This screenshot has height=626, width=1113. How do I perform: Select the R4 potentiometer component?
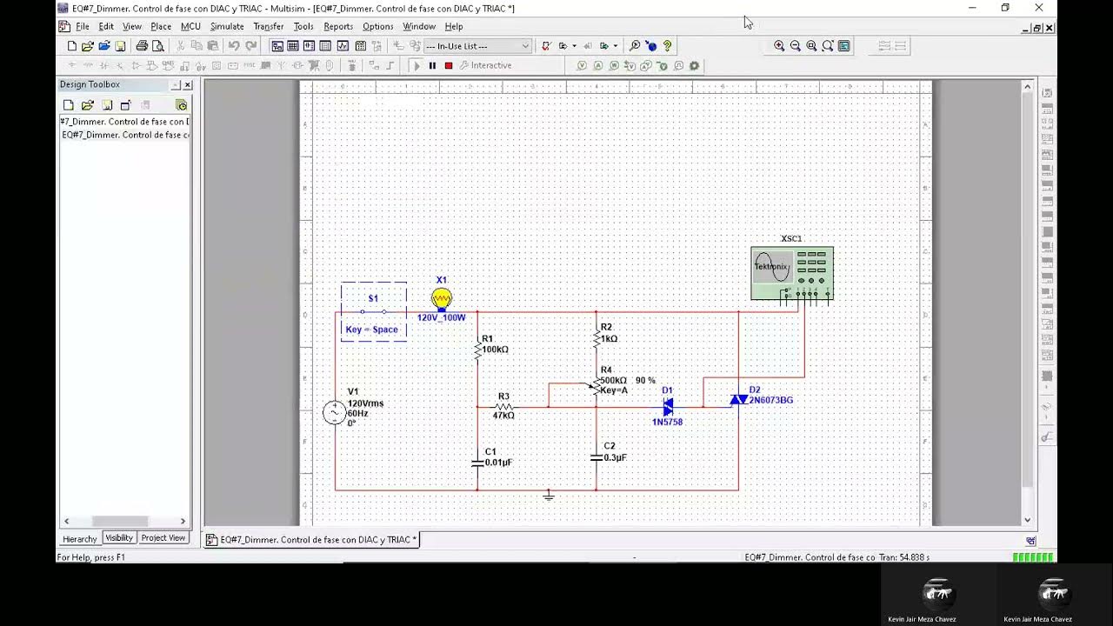point(596,386)
